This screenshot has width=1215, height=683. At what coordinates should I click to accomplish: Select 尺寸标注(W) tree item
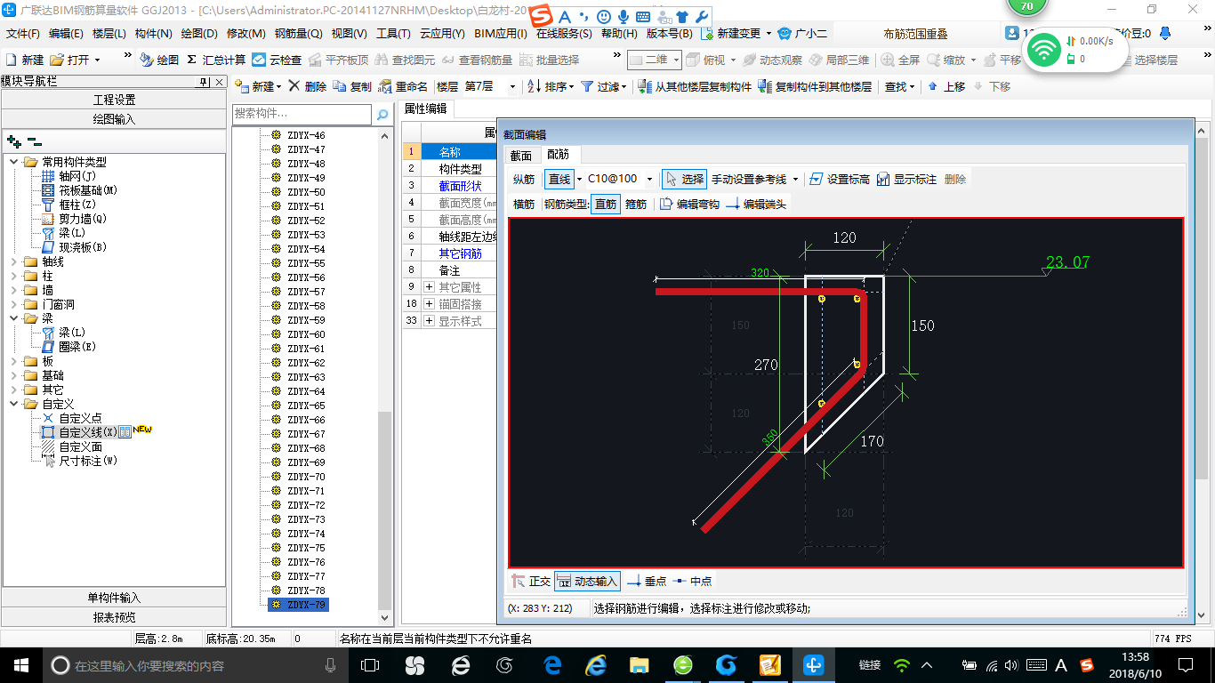click(x=88, y=460)
